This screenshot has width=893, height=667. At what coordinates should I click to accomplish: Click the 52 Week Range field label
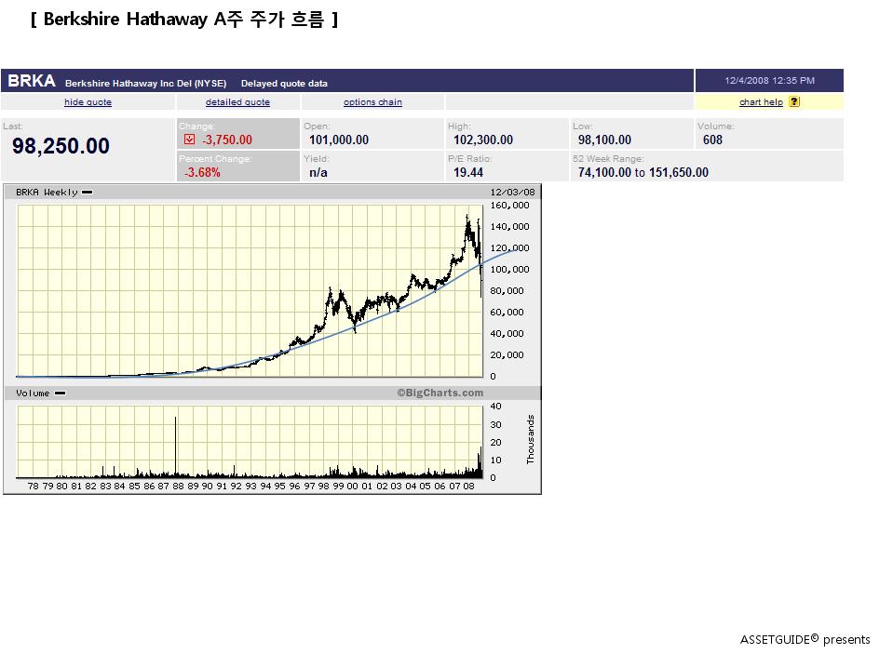point(608,159)
